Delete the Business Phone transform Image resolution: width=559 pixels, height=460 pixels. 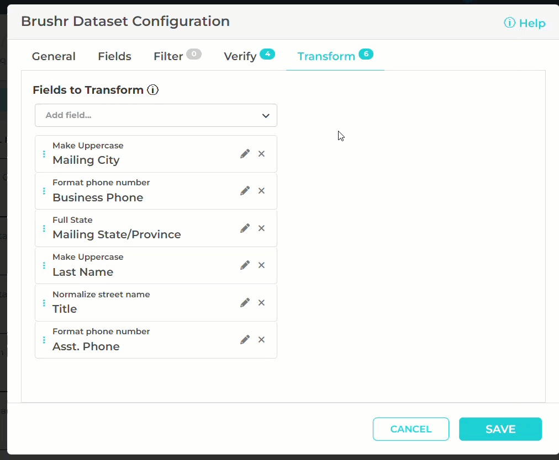(x=262, y=191)
